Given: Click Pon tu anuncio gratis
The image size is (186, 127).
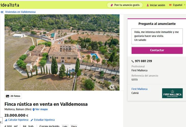Looking at the screenshot, I should 125,5.
